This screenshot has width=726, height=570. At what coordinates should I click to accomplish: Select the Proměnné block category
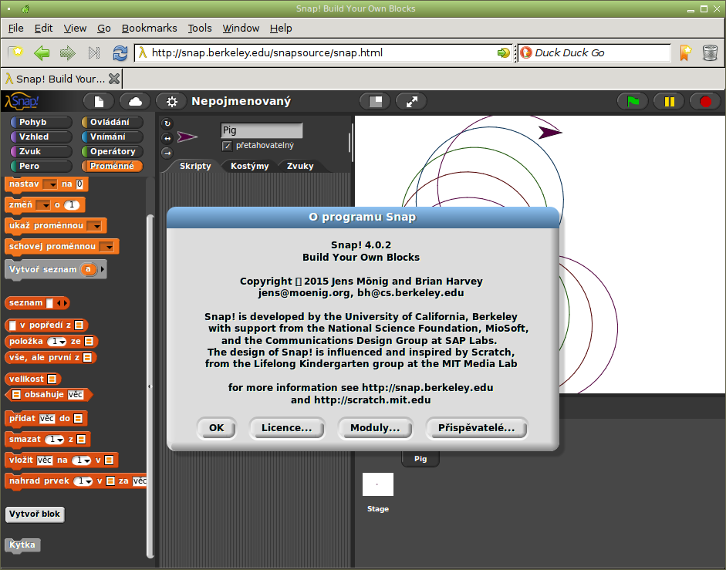[112, 166]
